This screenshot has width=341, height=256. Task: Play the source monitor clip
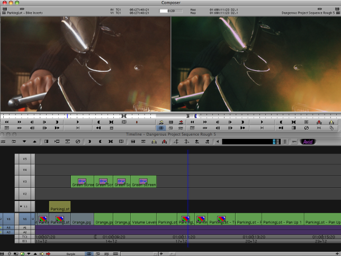click(78, 122)
